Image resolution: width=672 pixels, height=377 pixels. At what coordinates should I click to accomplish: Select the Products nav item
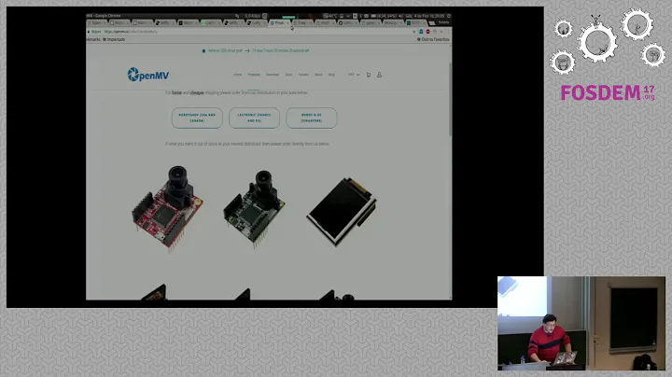[254, 75]
